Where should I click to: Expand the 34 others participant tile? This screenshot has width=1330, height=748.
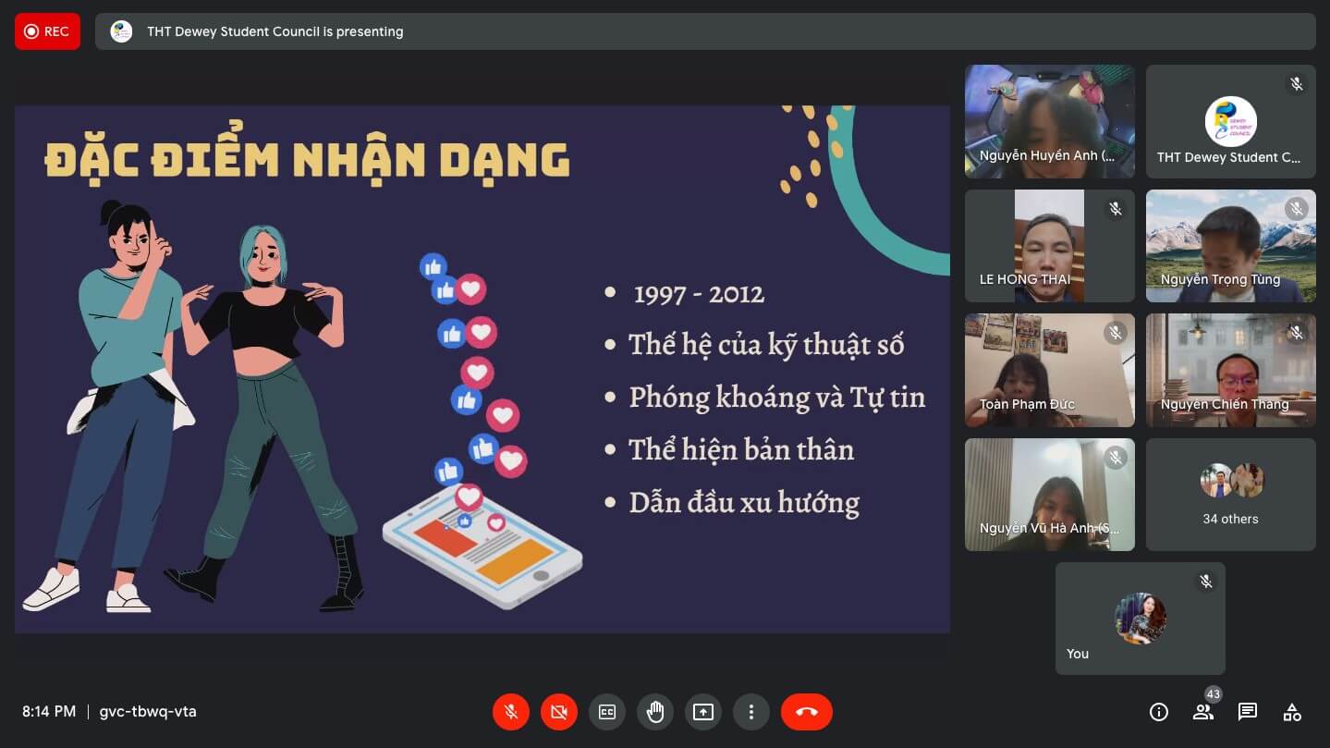tap(1230, 495)
